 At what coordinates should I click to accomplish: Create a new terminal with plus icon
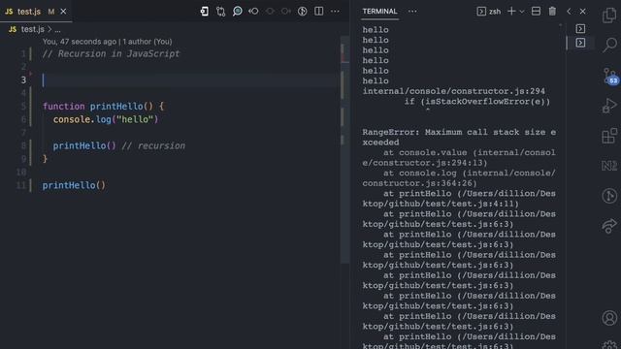pyautogui.click(x=511, y=11)
